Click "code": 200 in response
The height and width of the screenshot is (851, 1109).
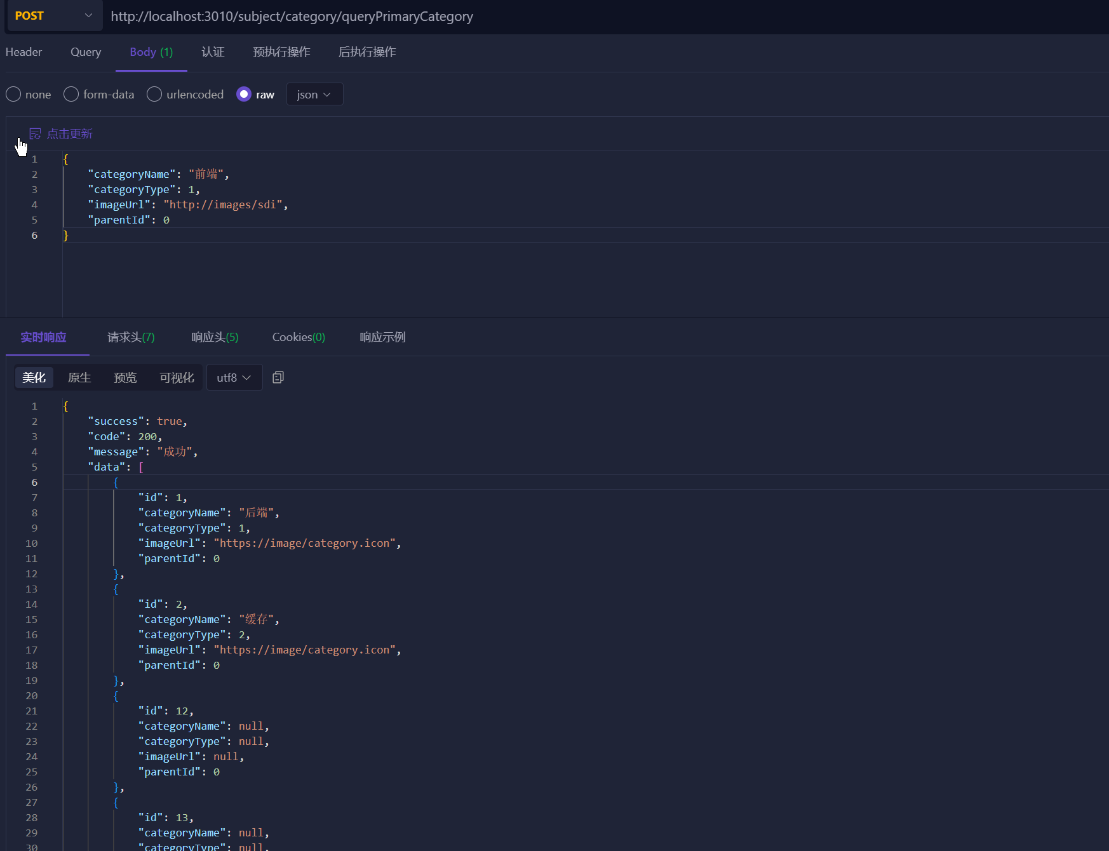click(125, 436)
